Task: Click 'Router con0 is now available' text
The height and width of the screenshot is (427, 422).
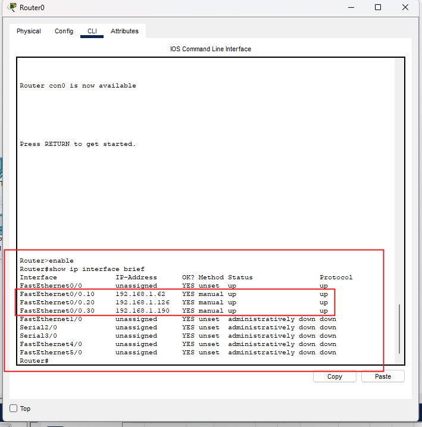Action: 78,86
